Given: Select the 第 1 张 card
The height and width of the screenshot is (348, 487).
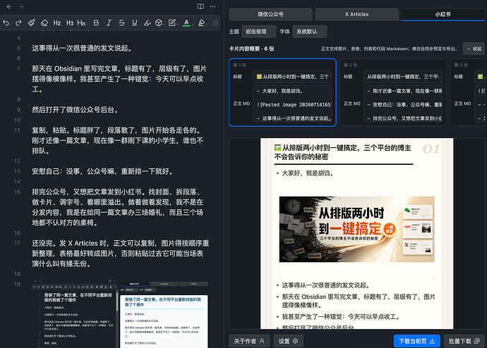Looking at the screenshot, I should (282, 92).
